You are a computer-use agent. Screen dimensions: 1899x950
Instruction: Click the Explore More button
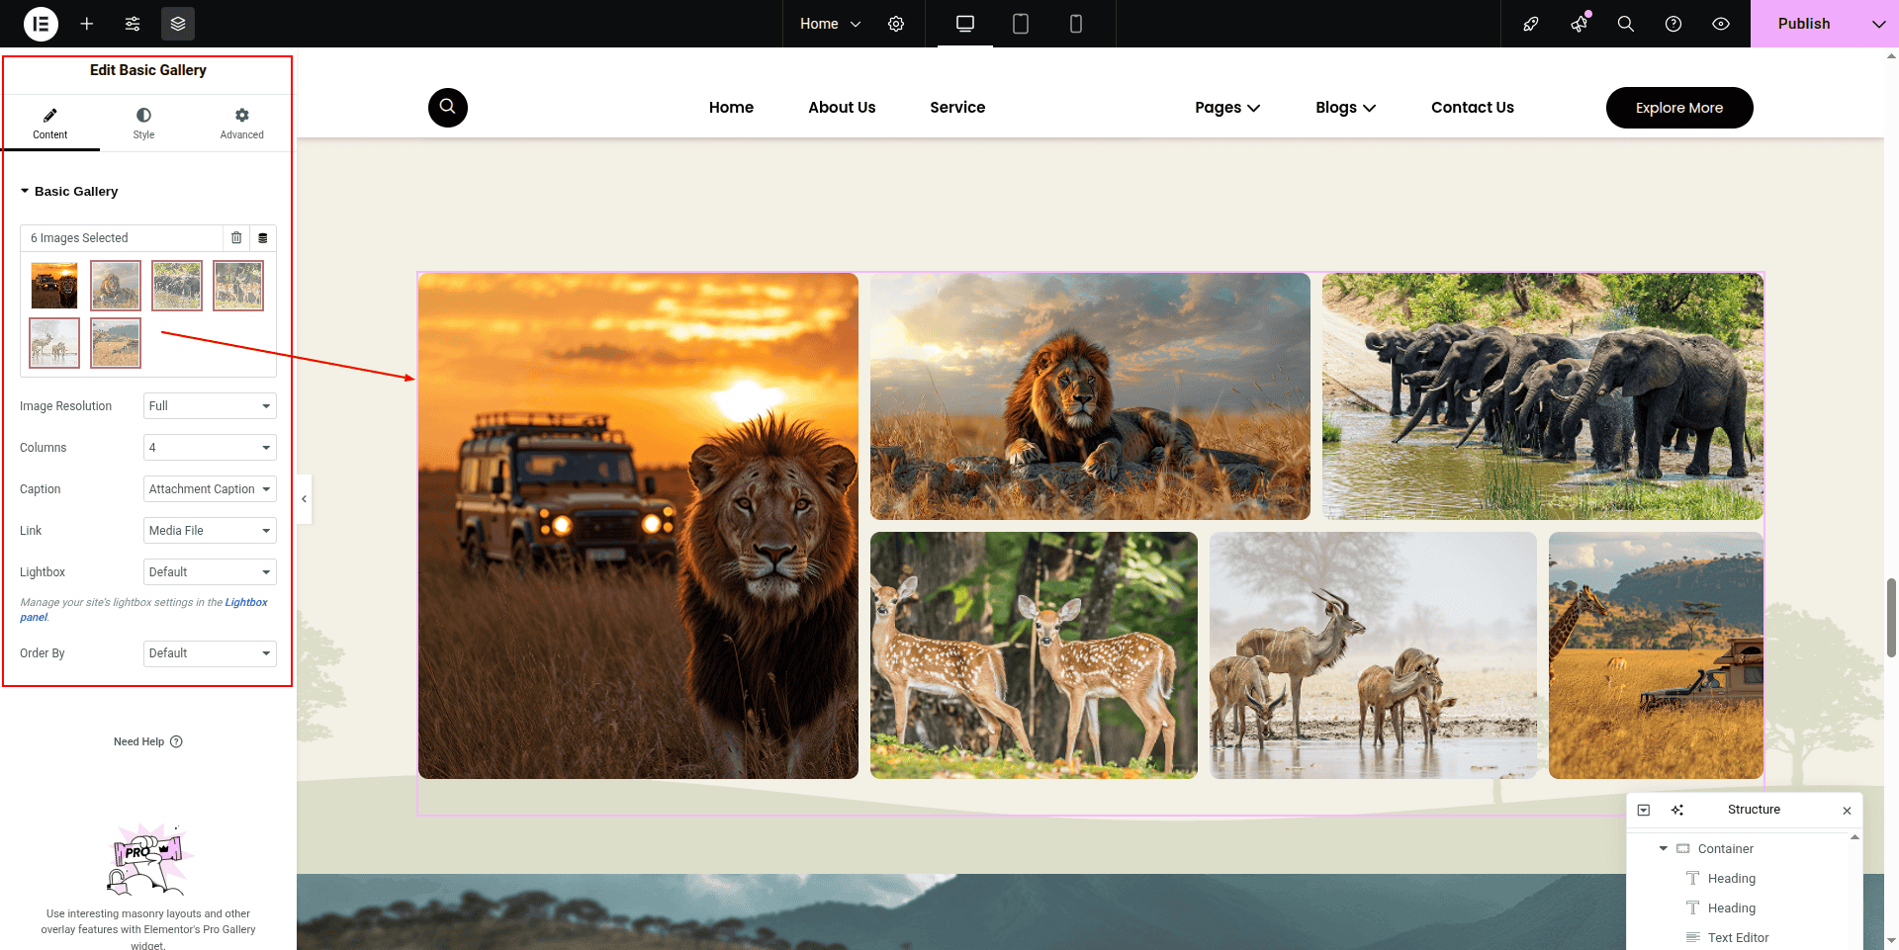[1678, 108]
